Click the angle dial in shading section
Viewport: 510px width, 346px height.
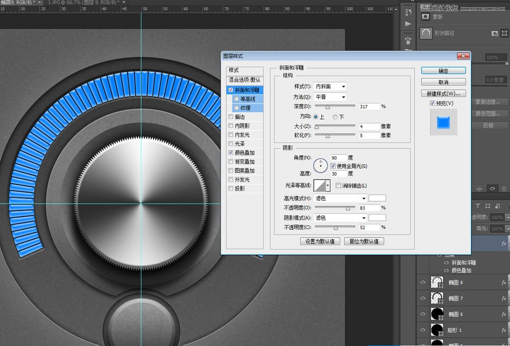320,165
